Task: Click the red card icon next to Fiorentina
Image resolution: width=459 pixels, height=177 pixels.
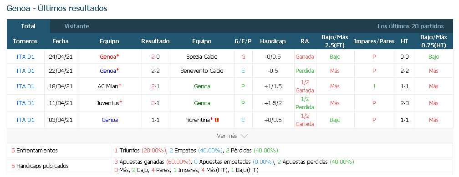Action: (x=217, y=120)
